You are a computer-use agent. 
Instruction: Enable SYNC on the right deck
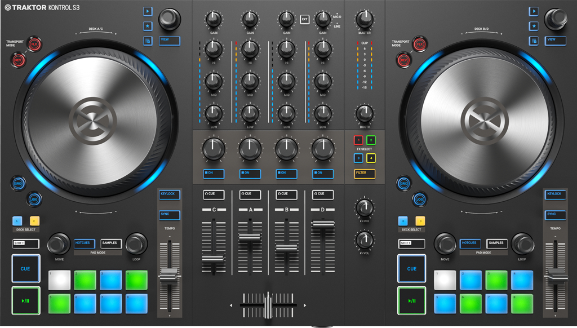(555, 215)
